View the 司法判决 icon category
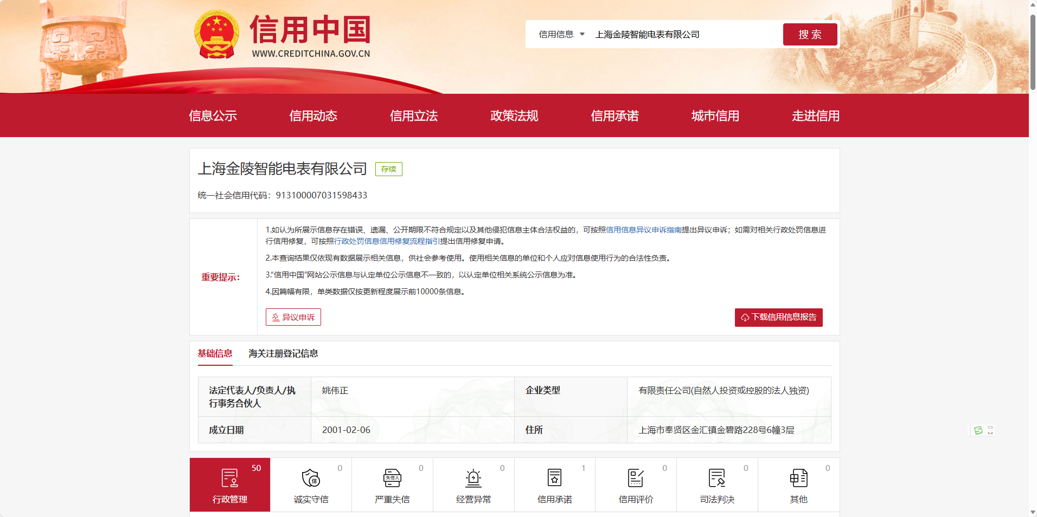Screen dimensions: 1037x517 [717, 478]
